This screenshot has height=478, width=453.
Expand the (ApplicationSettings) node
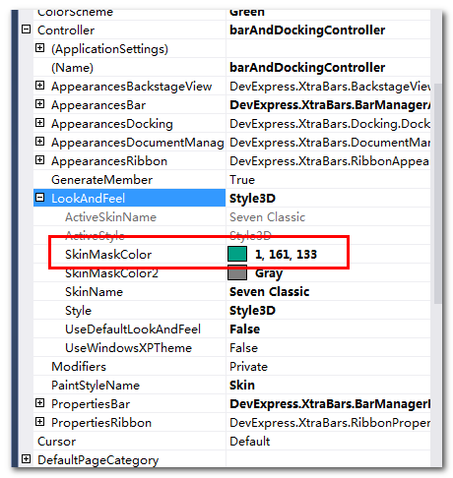click(39, 48)
